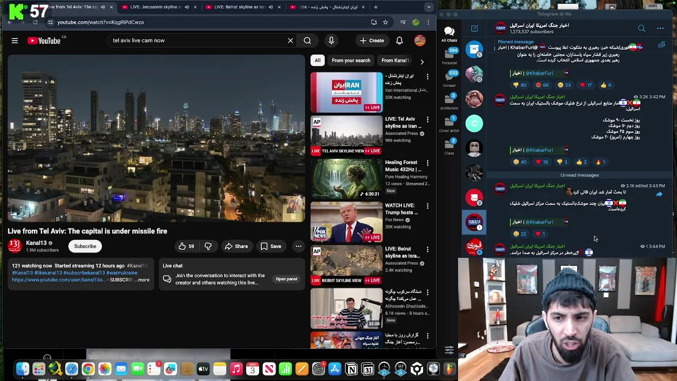Open the YouTube guide hamburger menu

[15, 41]
